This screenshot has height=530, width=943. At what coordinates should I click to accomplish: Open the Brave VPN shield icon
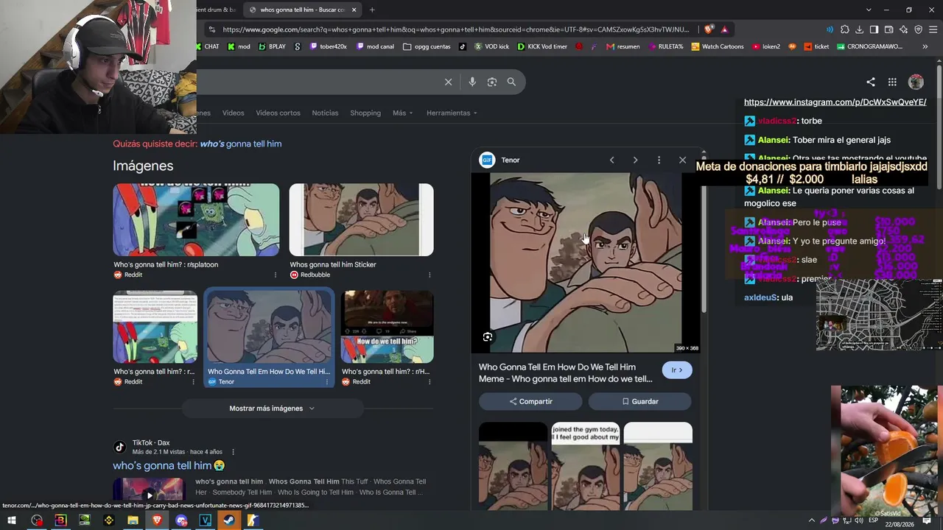[x=918, y=29]
